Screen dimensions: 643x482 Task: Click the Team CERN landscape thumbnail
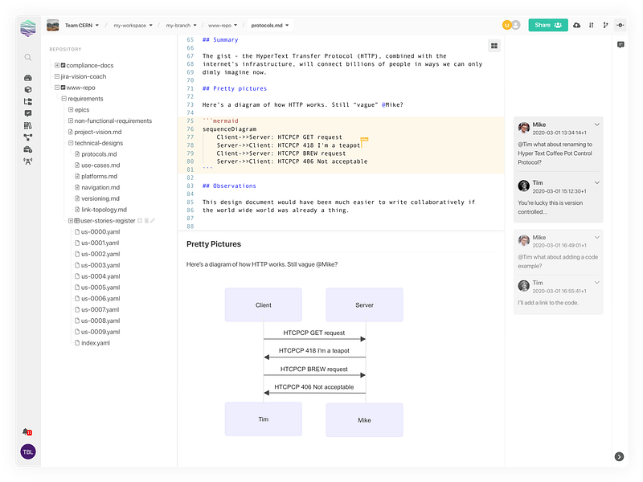tap(53, 26)
